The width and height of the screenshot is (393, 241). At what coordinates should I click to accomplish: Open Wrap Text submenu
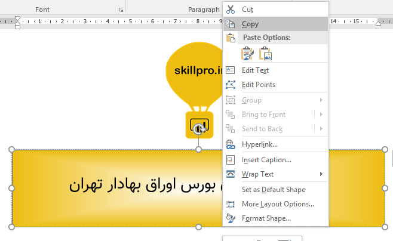coord(276,174)
